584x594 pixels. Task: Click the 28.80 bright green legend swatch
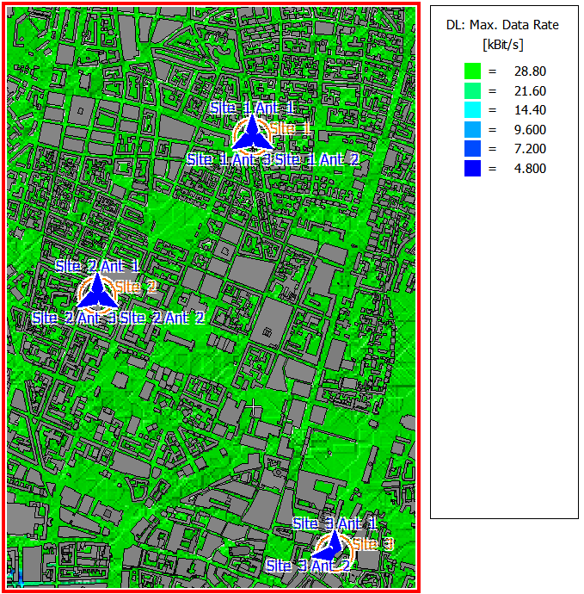(472, 71)
